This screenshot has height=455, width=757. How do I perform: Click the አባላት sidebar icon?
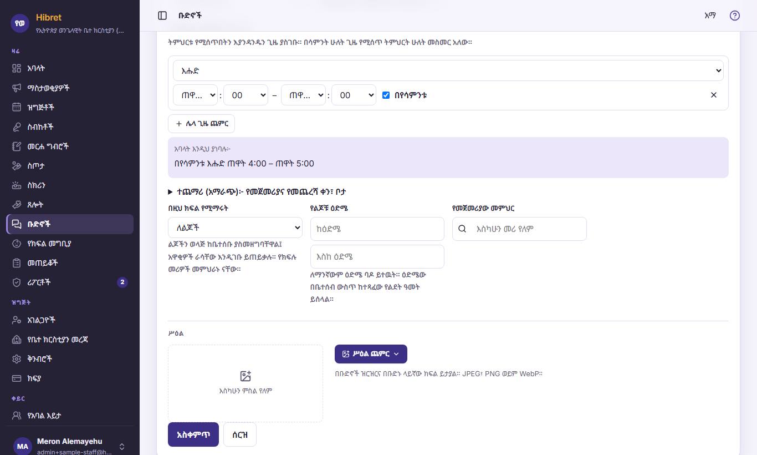click(17, 68)
